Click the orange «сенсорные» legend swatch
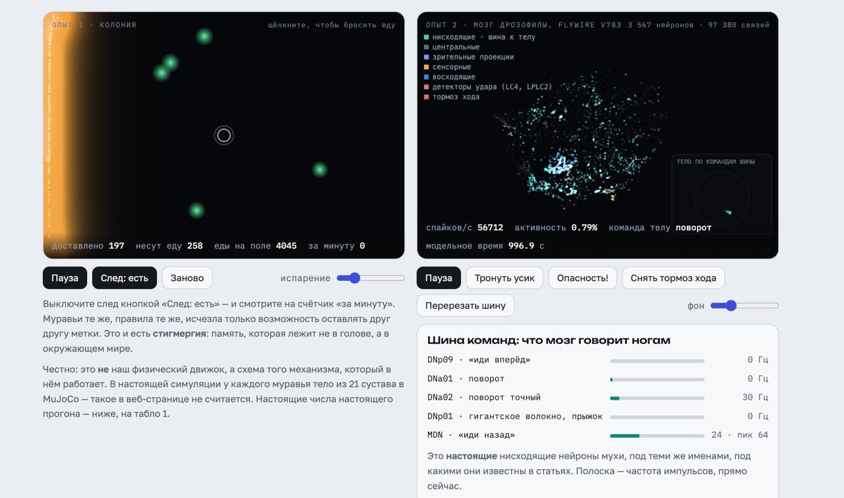 point(427,67)
